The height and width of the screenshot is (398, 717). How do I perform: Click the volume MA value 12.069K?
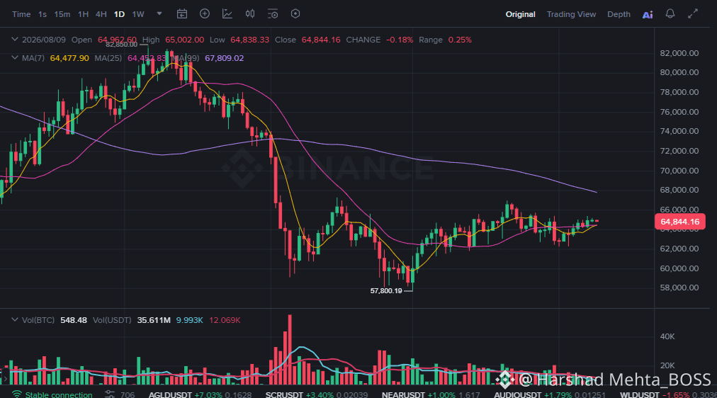[x=225, y=320]
